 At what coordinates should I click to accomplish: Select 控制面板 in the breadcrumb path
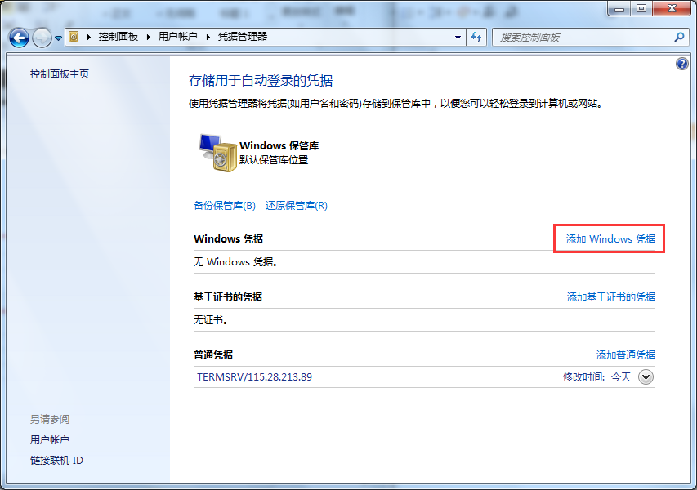point(118,37)
